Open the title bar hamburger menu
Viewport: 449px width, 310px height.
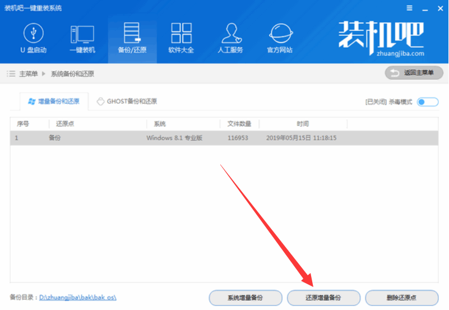coord(408,8)
